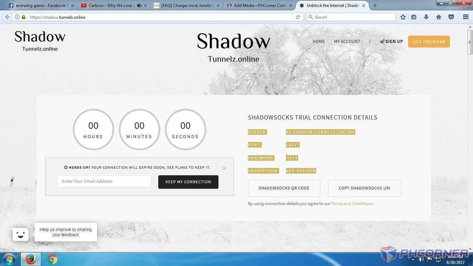The height and width of the screenshot is (266, 473).
Task: Open SHADOWSOCKS QR CODE button
Action: coord(284,188)
